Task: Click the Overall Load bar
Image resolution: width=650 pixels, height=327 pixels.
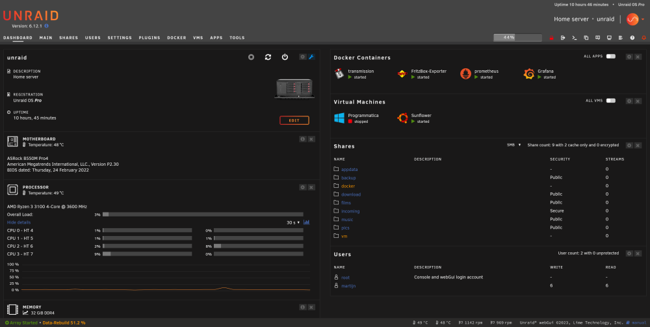Action: (x=203, y=215)
